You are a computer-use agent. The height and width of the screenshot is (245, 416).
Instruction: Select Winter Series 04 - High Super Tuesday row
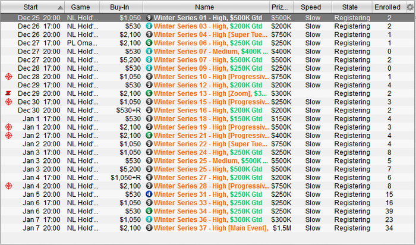tap(208, 34)
